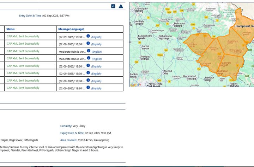Show message info for sixth table row

pos(88,72)
